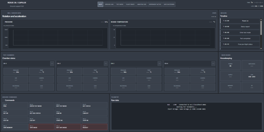Click the CH-4 LEAK tile
The image size is (264, 132).
[x=203, y=87]
